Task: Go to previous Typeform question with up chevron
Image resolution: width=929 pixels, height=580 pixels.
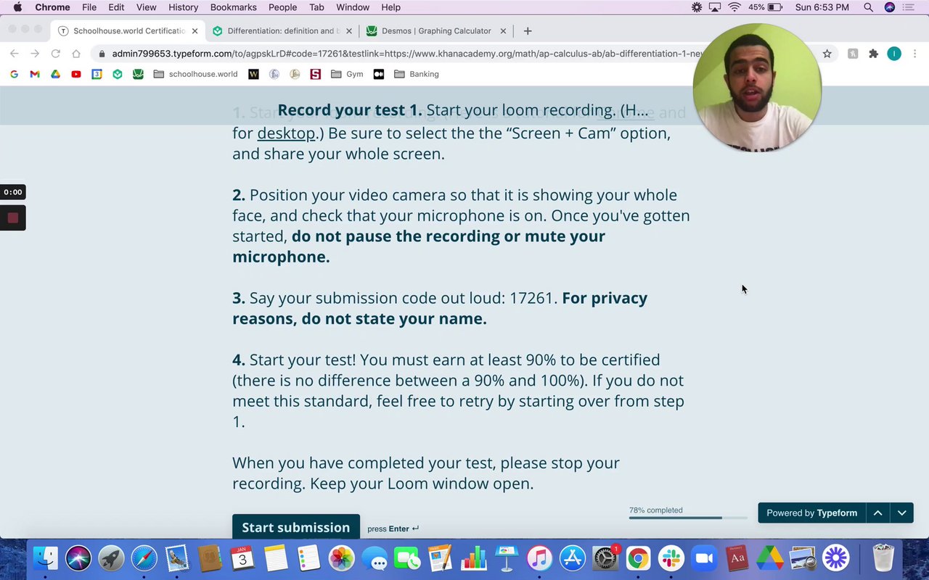Action: [x=877, y=513]
